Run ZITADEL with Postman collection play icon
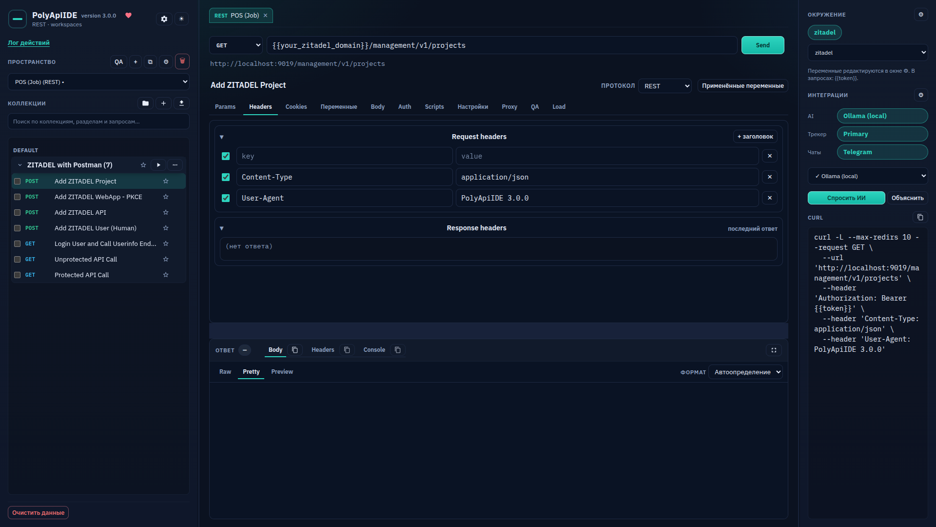Viewport: 936px width, 527px height. 158,165
